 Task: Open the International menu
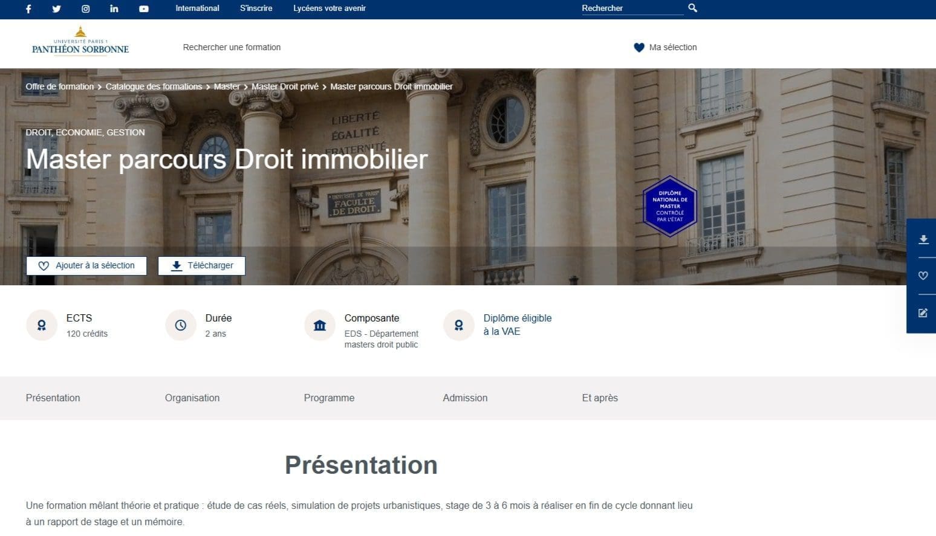click(197, 8)
